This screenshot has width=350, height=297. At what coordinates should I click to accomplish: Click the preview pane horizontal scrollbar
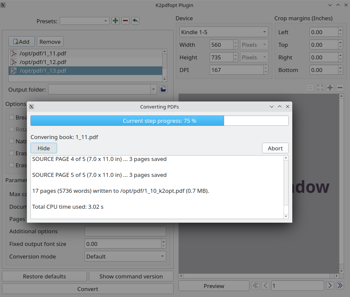(259, 276)
